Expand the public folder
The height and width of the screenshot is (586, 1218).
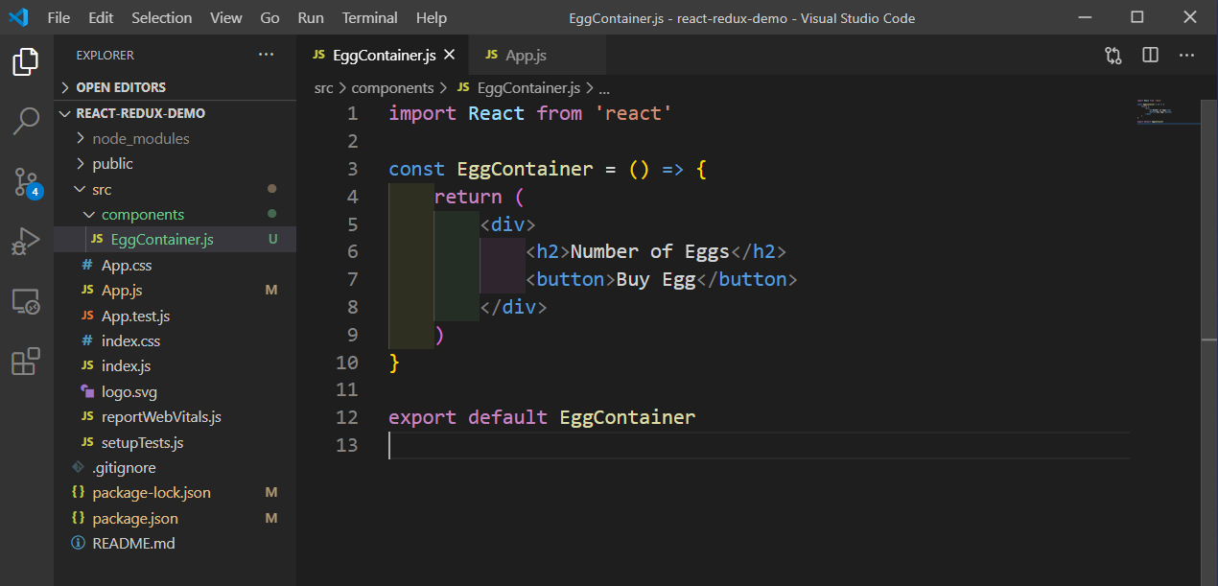pyautogui.click(x=175, y=164)
